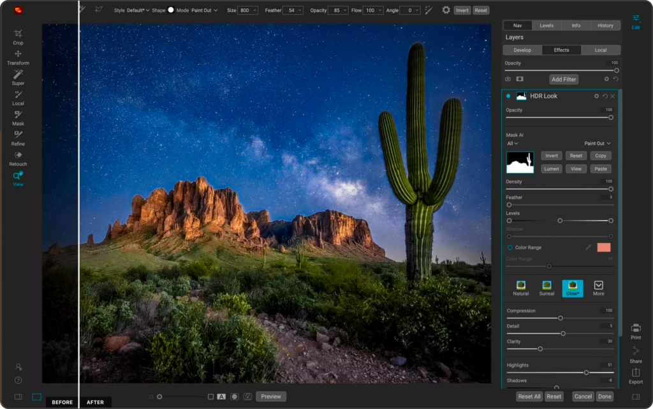Toggle the HDR Look filter on/off dot

pyautogui.click(x=508, y=96)
